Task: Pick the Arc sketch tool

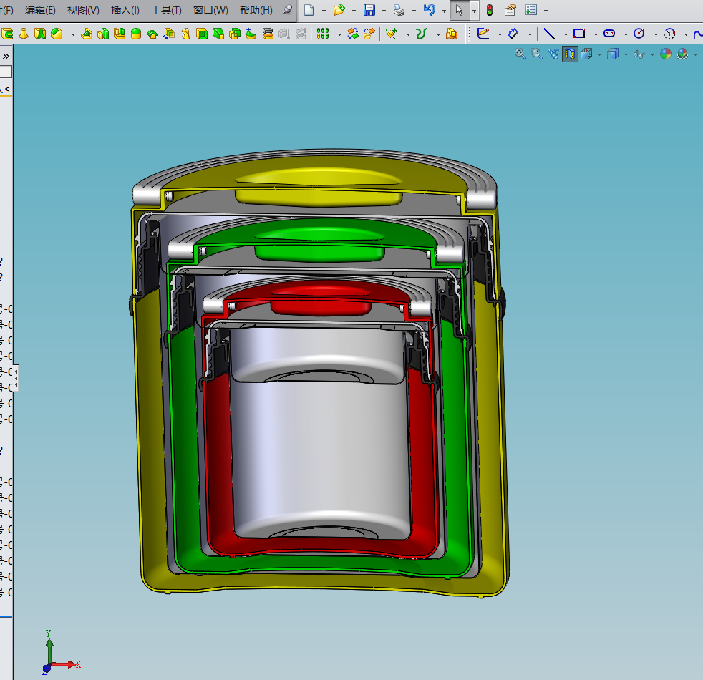Action: [669, 34]
